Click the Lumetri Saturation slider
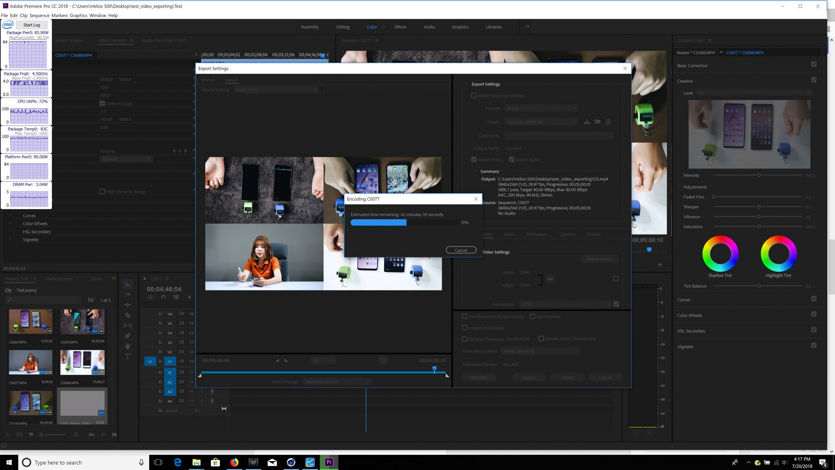The width and height of the screenshot is (835, 470). tap(758, 226)
